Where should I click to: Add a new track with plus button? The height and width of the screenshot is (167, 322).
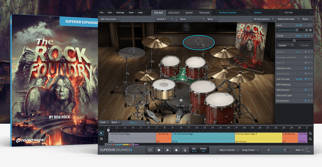pos(148,123)
